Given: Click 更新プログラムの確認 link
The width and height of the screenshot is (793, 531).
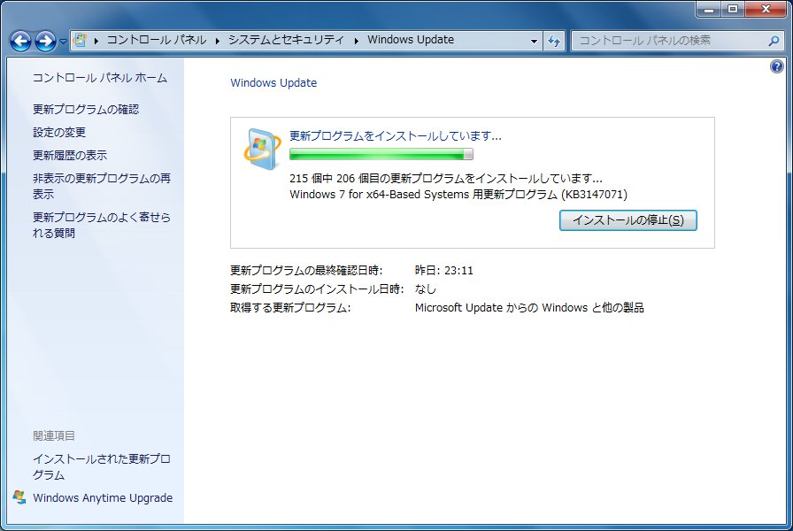Looking at the screenshot, I should pyautogui.click(x=86, y=109).
